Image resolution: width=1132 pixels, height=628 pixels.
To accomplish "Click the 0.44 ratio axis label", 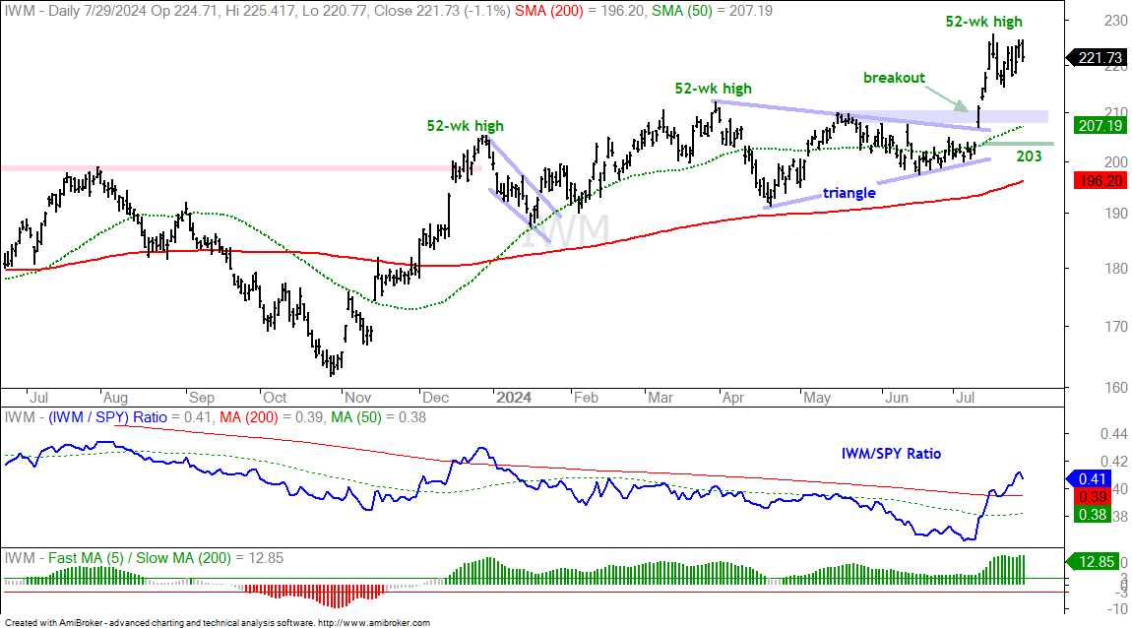I will coord(1113,434).
